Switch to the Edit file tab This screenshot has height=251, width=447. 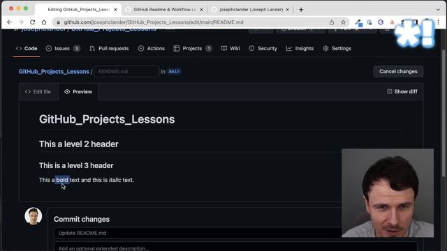click(38, 91)
